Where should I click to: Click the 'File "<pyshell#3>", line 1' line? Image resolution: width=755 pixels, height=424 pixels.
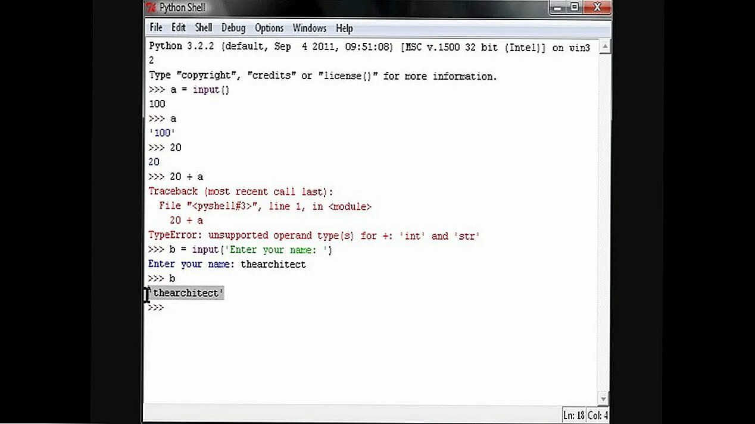pos(265,206)
